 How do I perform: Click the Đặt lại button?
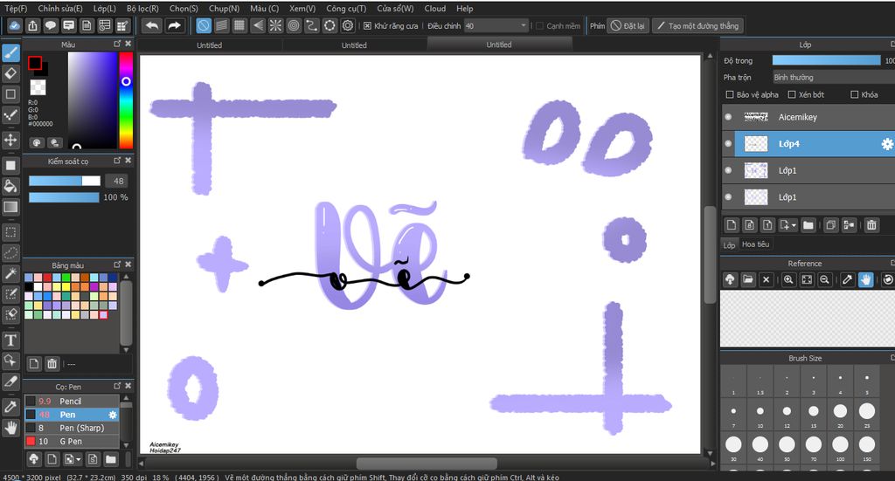click(x=628, y=25)
